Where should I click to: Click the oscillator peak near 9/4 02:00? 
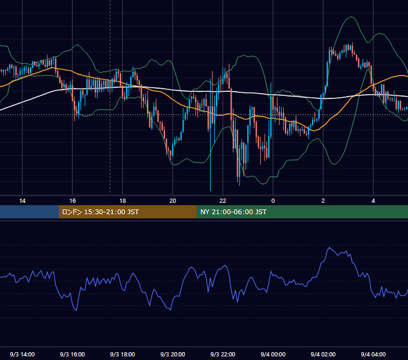tap(329, 248)
